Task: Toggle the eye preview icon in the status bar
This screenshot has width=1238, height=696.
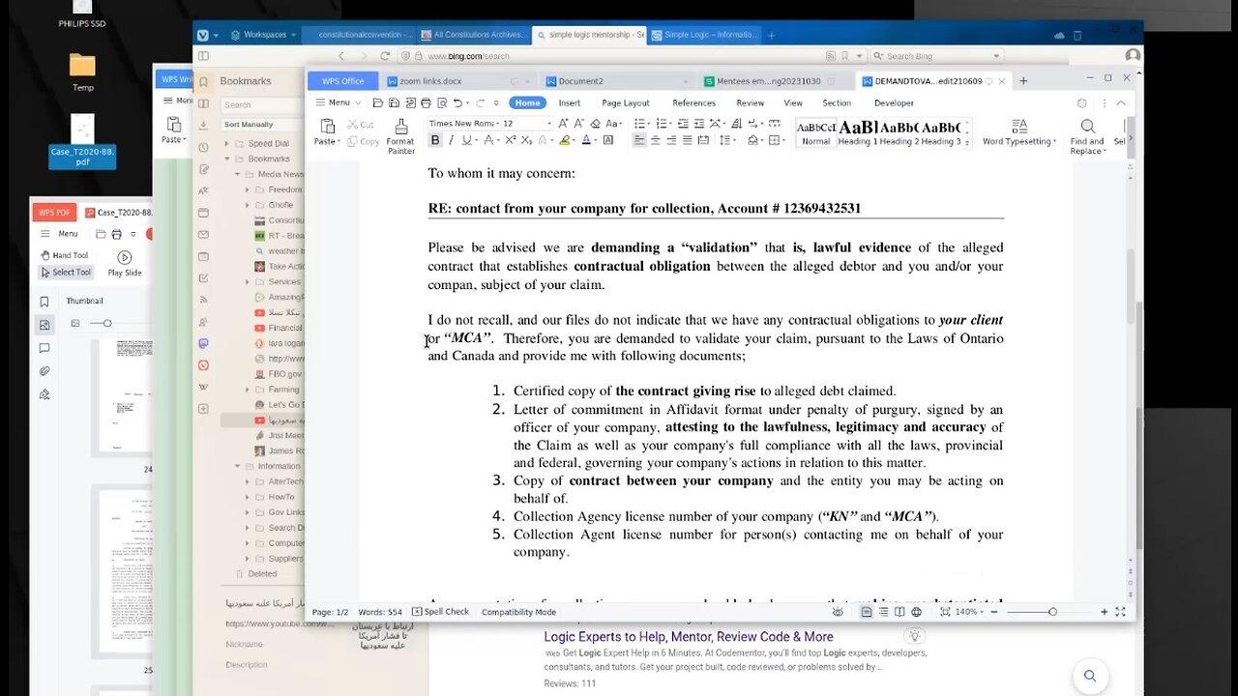Action: (x=838, y=612)
